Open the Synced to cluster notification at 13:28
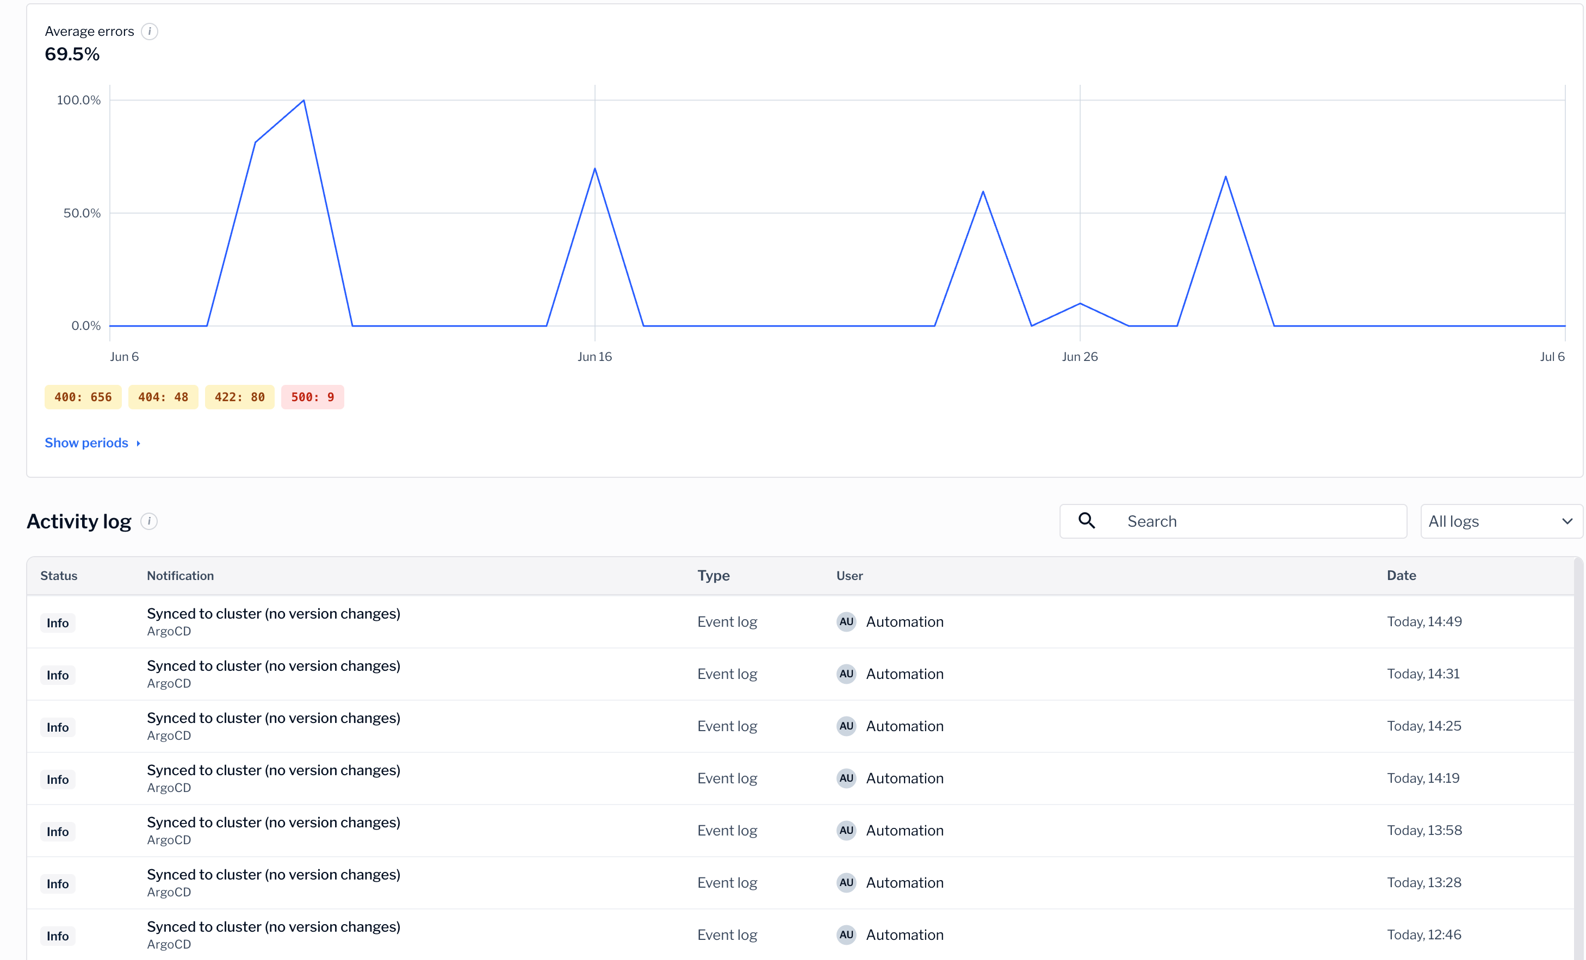Viewport: 1586px width, 960px height. 274,875
